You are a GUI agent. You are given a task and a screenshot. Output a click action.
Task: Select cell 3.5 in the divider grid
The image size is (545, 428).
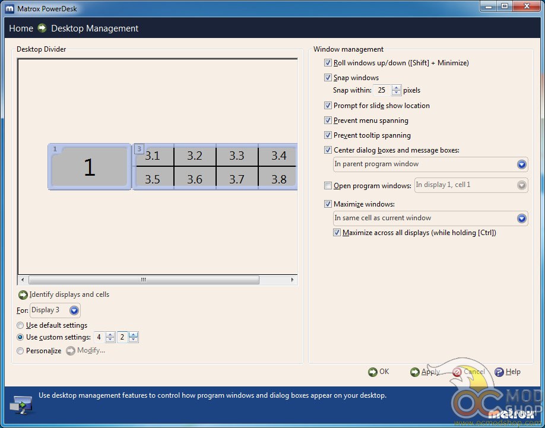coord(153,179)
